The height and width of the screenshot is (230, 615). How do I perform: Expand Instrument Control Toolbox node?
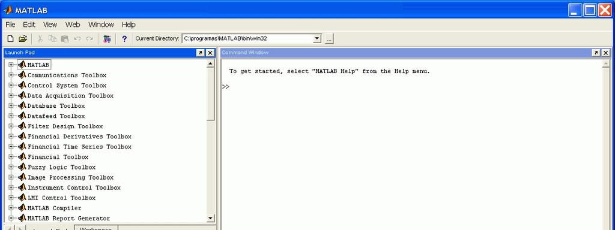[x=11, y=187]
